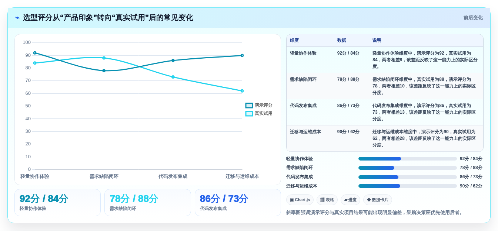The height and width of the screenshot is (231, 498).
Task: Toggle the 真实试用 legend swatch
Action: pyautogui.click(x=249, y=114)
